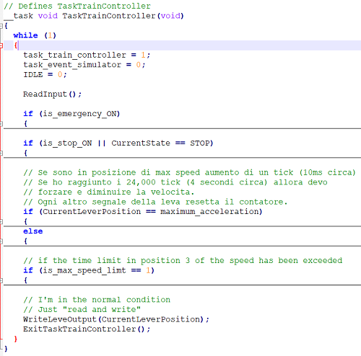Collapse the TaskTrainController function body fold marker
This screenshot has height=356, width=361.
click(1, 26)
